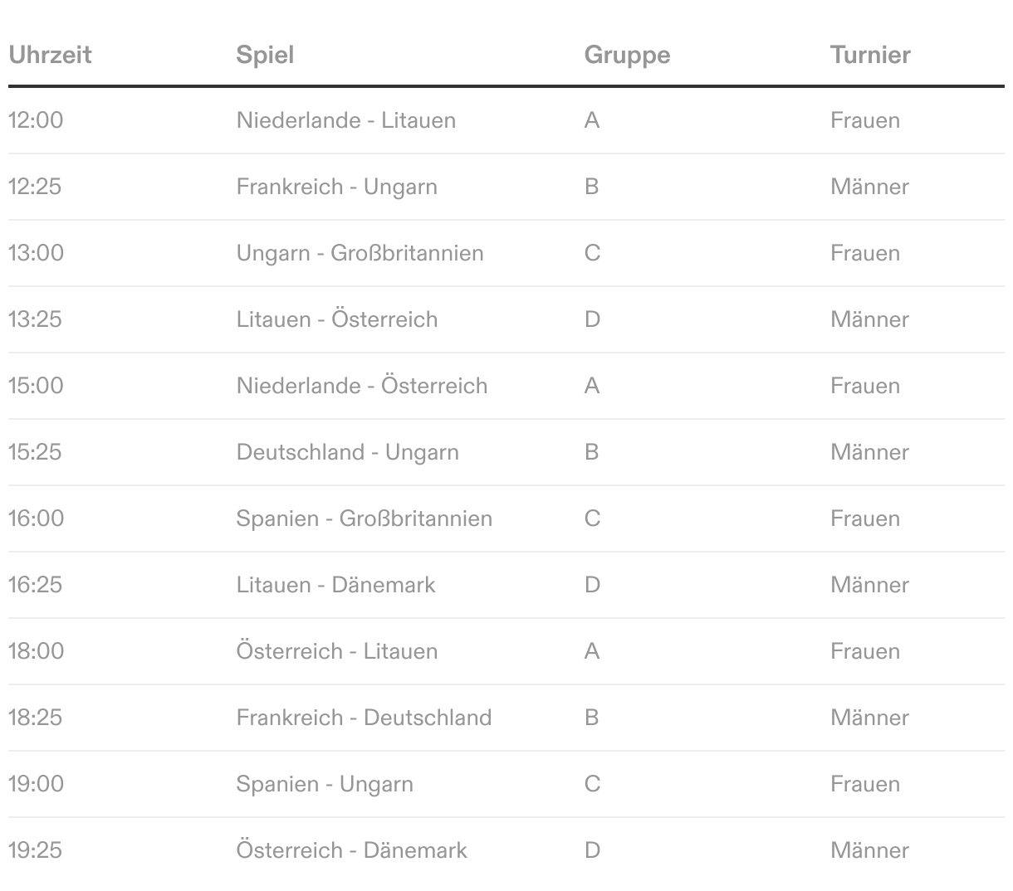The height and width of the screenshot is (891, 1013).
Task: Click the 12:00 time cell
Action: pyautogui.click(x=36, y=120)
